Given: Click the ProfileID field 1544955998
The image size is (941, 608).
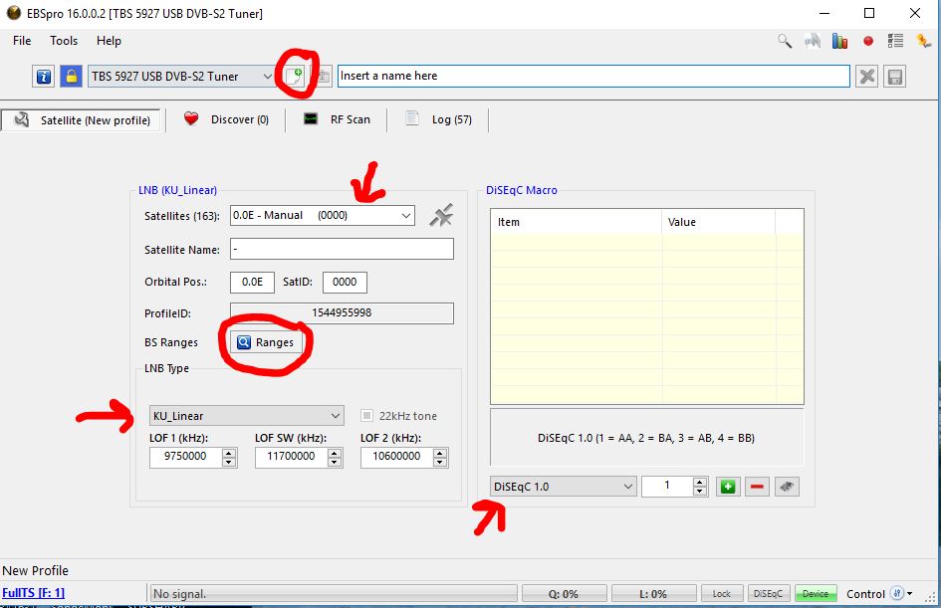Looking at the screenshot, I should (342, 313).
